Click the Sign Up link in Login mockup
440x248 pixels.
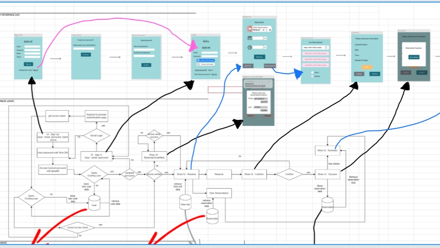pyautogui.click(x=214, y=74)
